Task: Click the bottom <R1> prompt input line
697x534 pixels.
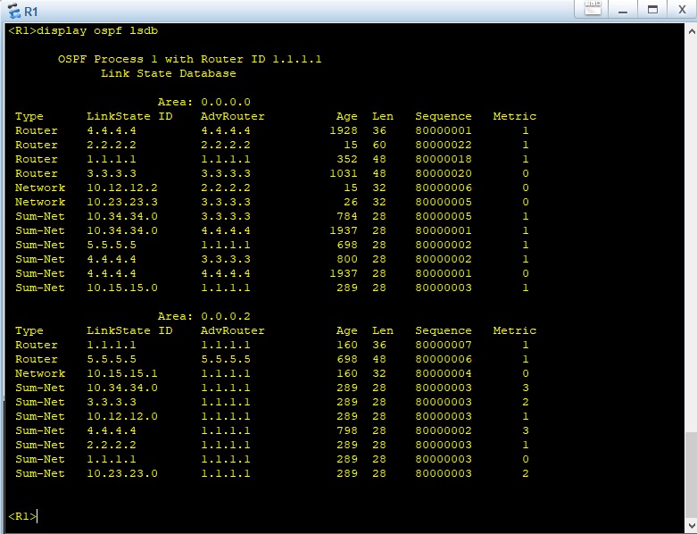Action: point(22,516)
